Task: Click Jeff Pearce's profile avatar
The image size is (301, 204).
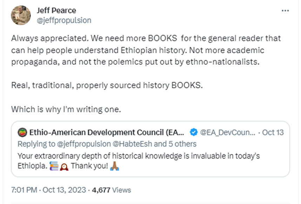Action: point(21,15)
